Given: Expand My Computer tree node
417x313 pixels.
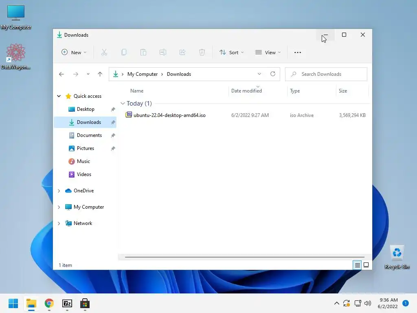Looking at the screenshot, I should coord(59,207).
